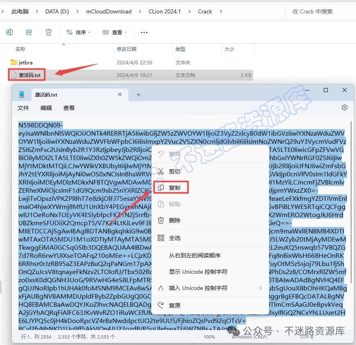Click 此电脑 in the address breadcrumb
Viewport: 356px width, 345px height.
[20, 11]
